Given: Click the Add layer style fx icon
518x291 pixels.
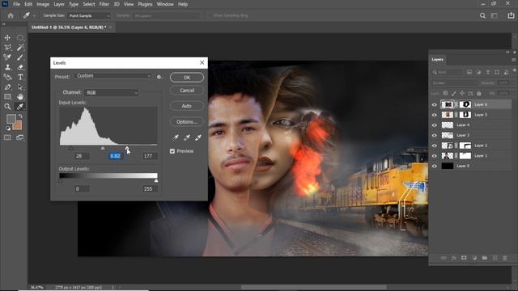Looking at the screenshot, I should [x=453, y=258].
